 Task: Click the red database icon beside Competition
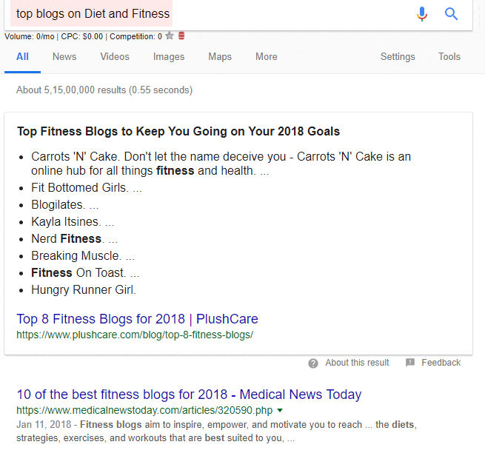coord(181,36)
